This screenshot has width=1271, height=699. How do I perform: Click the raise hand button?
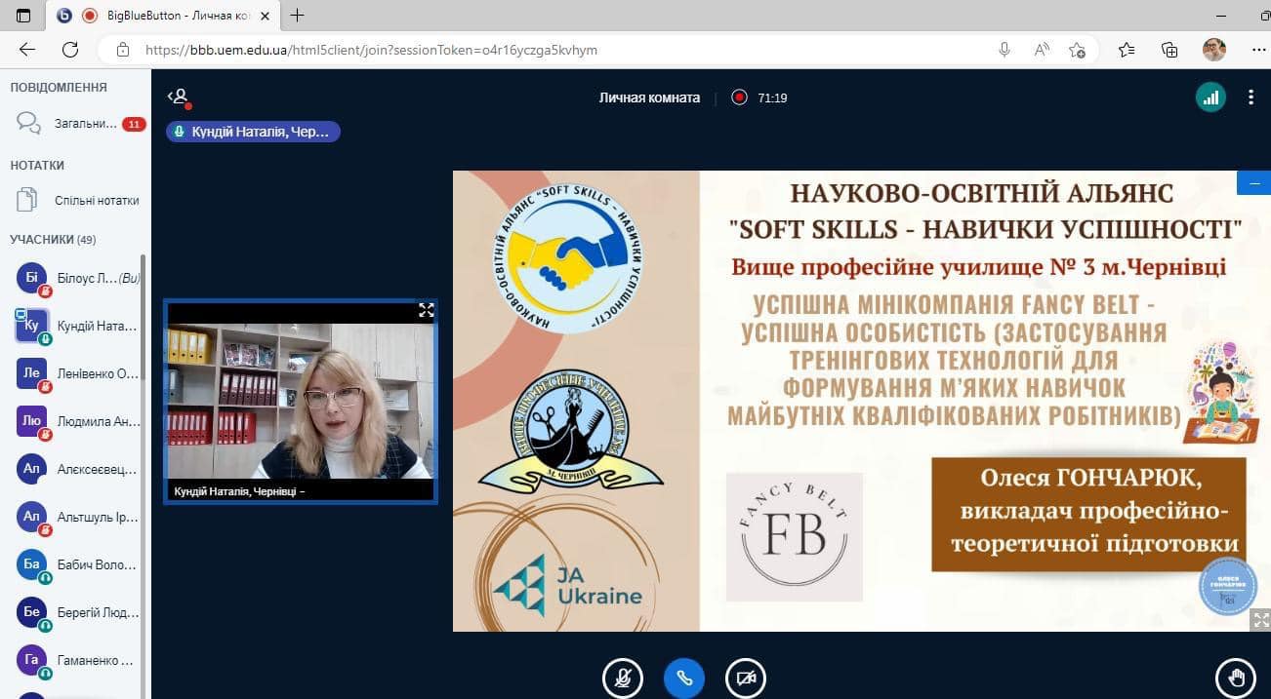[x=1236, y=679]
